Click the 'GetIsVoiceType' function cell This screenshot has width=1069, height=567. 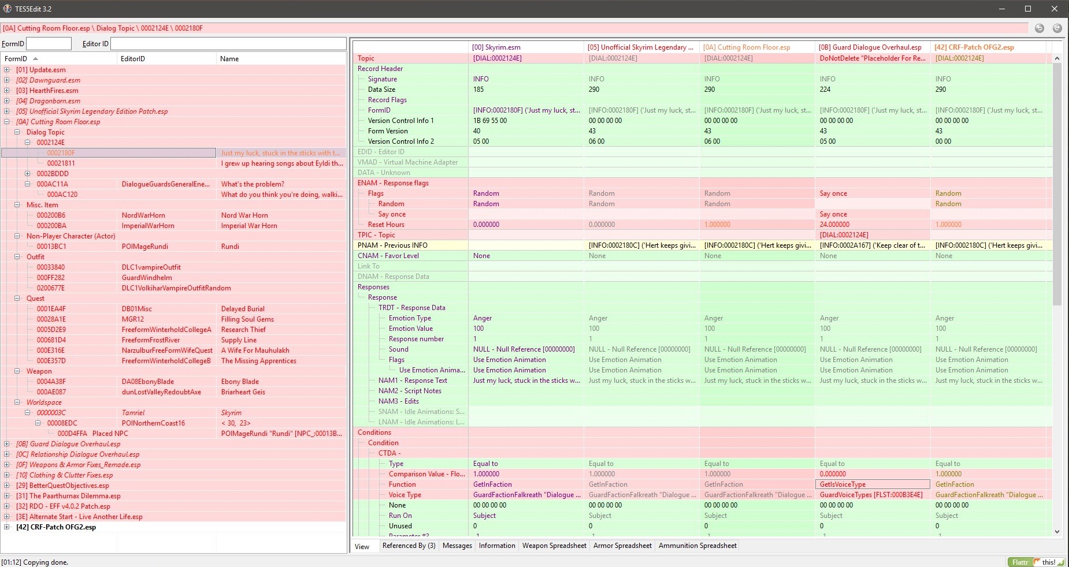(x=873, y=484)
